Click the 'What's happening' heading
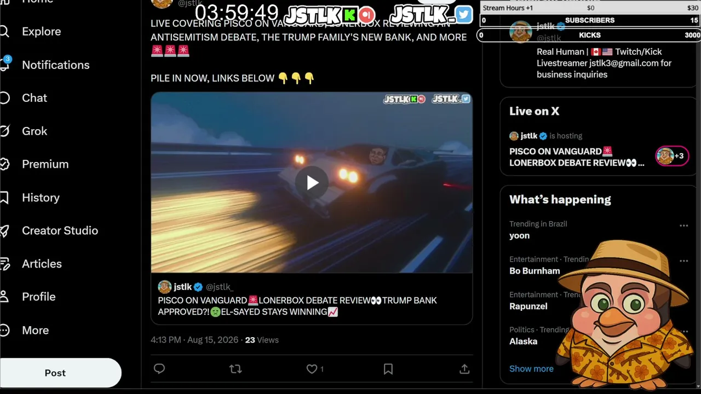The height and width of the screenshot is (394, 701). [x=560, y=200]
